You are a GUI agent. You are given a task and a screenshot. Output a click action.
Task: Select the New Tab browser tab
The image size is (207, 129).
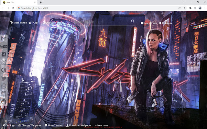click(19, 3)
